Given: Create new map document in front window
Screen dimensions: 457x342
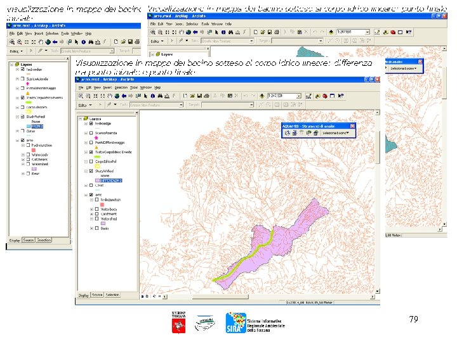Looking at the screenshot, I should click(185, 96).
